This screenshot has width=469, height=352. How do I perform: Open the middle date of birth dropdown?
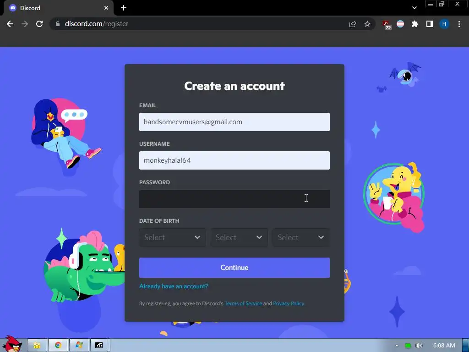pos(239,237)
